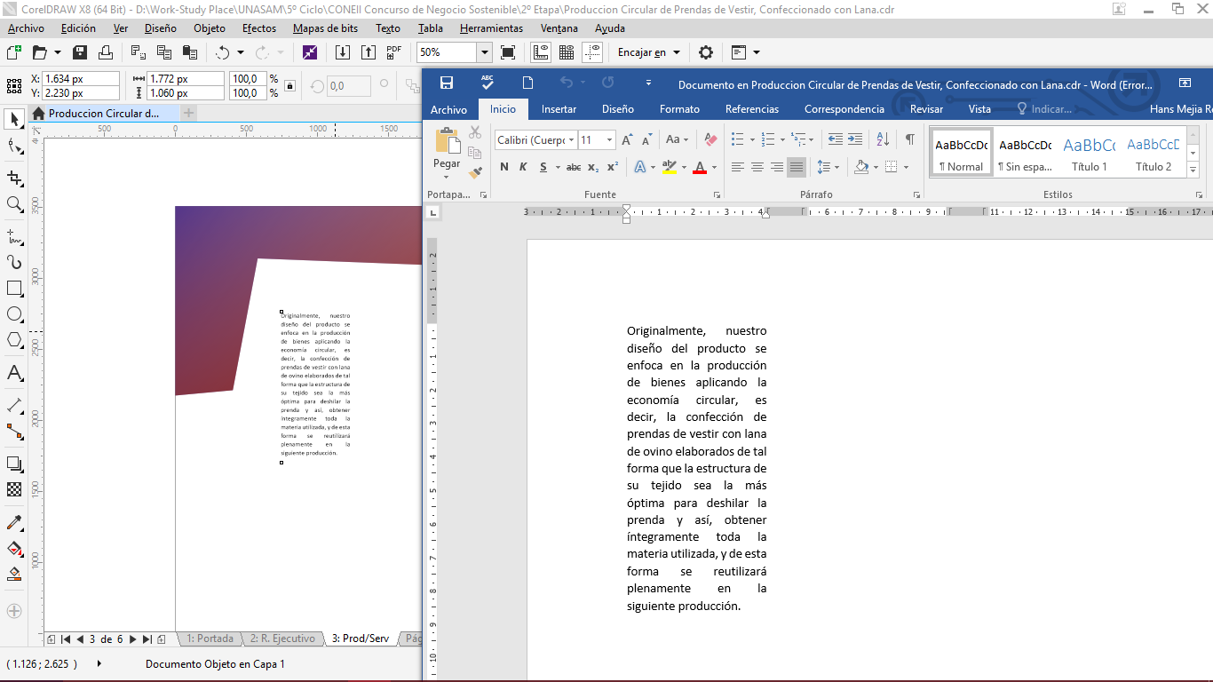Expand the Encajar en dropdown

677,52
